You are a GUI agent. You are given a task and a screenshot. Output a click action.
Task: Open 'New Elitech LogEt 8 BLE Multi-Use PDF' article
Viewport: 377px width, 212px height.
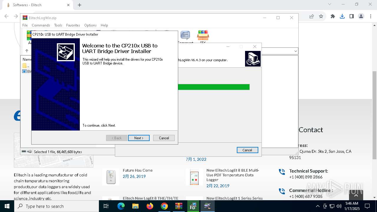(233, 175)
